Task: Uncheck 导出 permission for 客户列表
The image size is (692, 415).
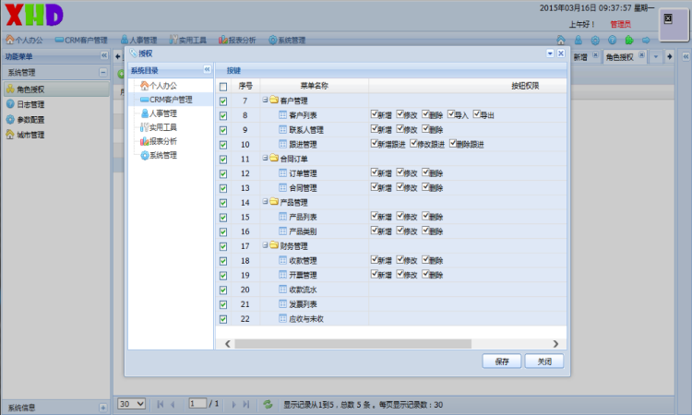Action: click(x=477, y=114)
